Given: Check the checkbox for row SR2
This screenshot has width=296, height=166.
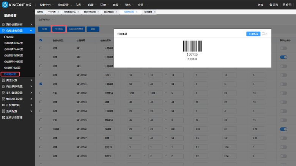Looking at the screenshot, I should (41, 57).
